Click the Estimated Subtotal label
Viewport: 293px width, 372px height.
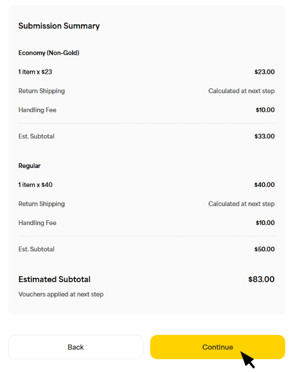click(x=54, y=279)
